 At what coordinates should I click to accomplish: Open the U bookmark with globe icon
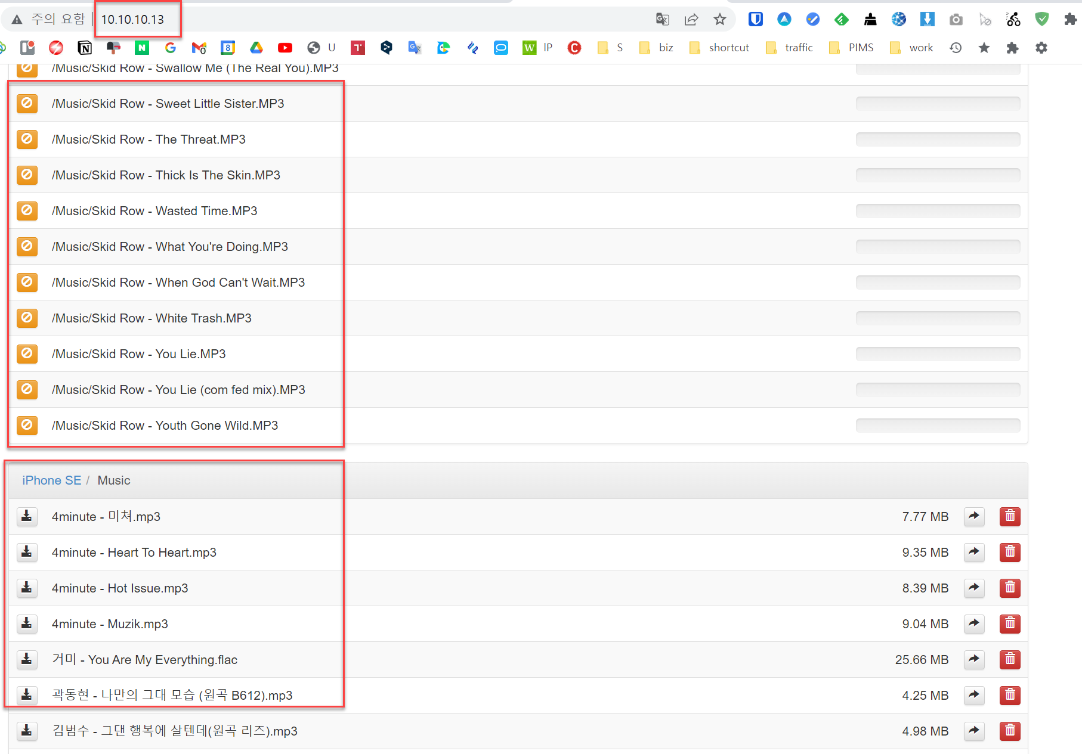click(x=321, y=48)
